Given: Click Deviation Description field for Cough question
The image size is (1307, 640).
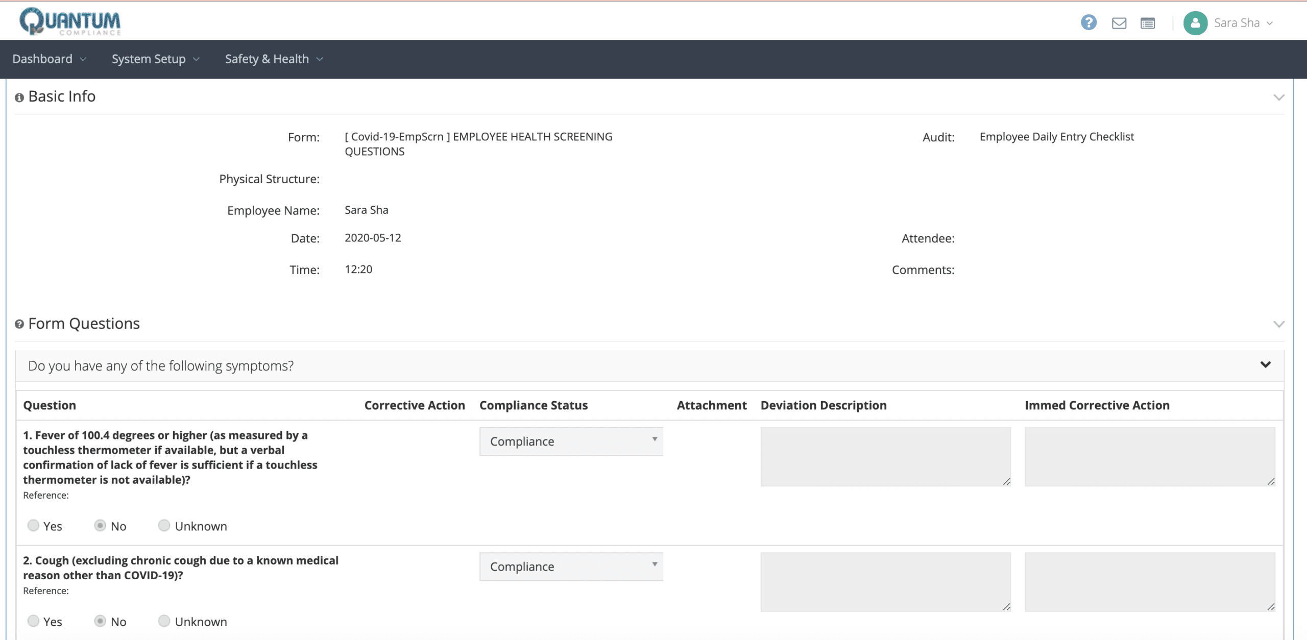Looking at the screenshot, I should tap(885, 582).
